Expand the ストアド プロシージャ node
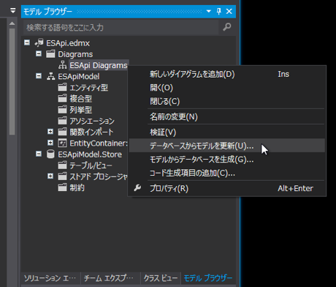The image size is (336, 287). point(50,176)
